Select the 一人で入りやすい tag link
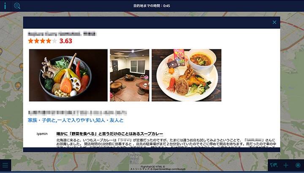This screenshot has height=173, width=304. click(76, 120)
